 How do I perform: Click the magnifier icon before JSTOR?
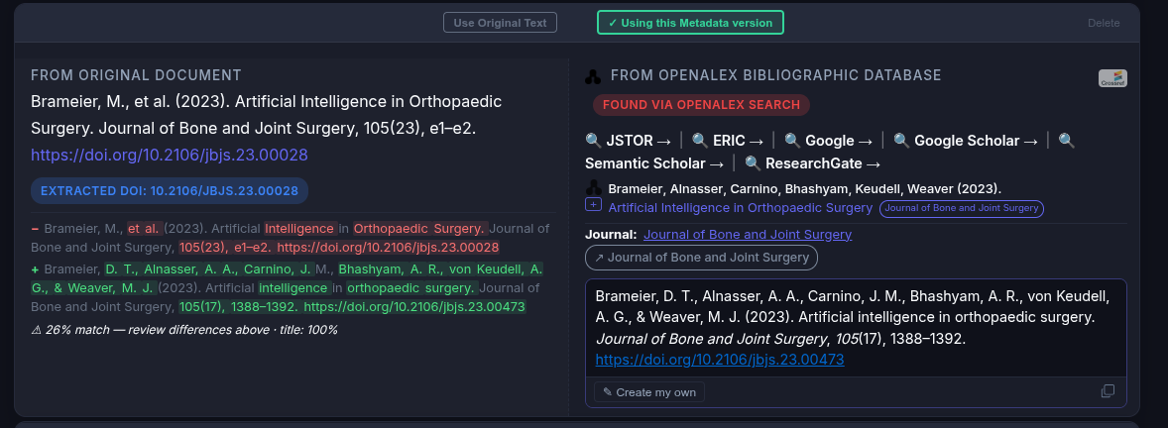click(x=594, y=141)
